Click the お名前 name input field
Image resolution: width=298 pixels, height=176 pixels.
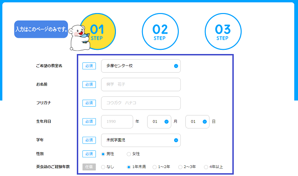[x=141, y=84]
